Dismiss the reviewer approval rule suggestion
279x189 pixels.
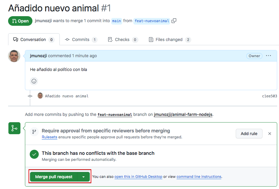click(x=269, y=134)
